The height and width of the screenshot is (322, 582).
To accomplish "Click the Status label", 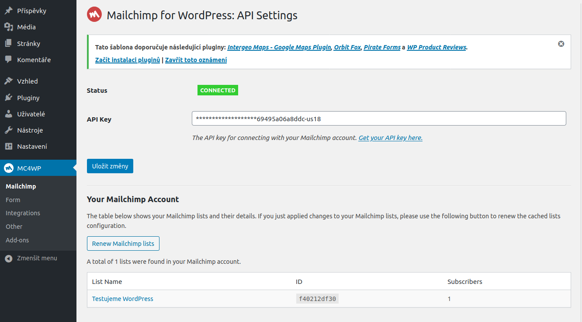I will click(97, 91).
